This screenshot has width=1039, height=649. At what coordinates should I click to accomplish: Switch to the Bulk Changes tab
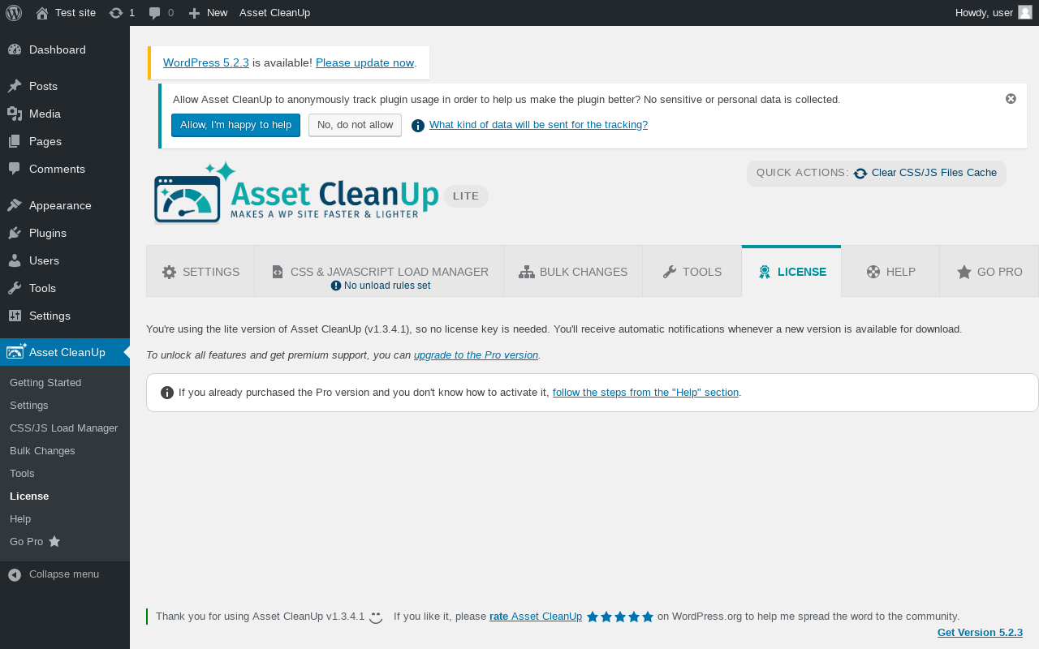click(x=573, y=272)
